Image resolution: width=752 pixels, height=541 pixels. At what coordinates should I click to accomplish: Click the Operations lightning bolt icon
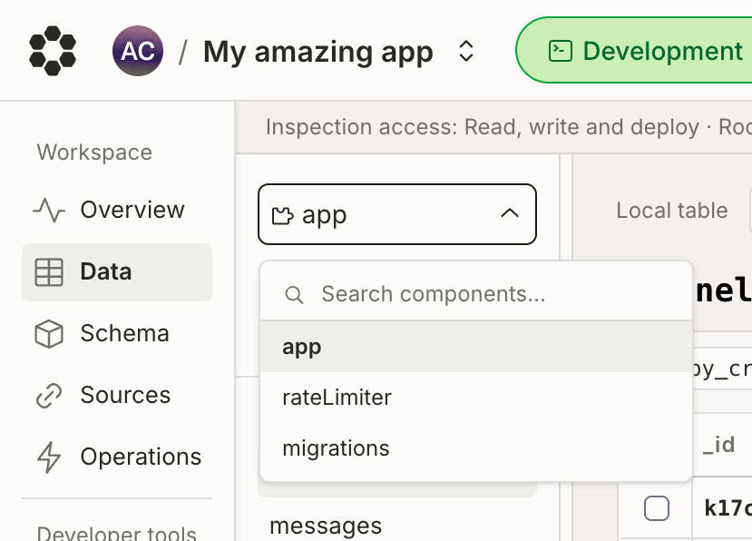click(49, 457)
